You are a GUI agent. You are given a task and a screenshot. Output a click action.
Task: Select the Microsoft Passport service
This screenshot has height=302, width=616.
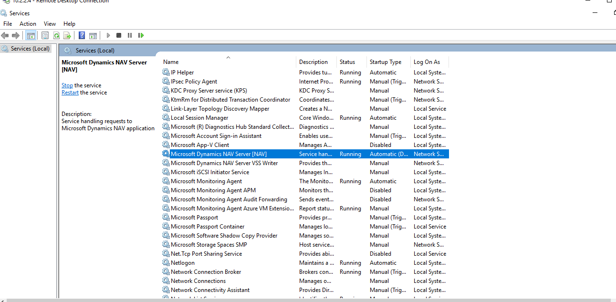point(194,218)
